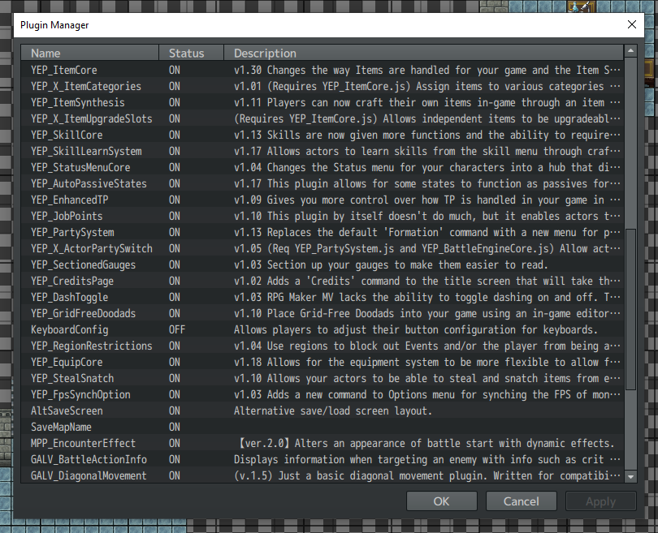
Task: Click the OFF status of KeyboardConfig
Action: [x=177, y=329]
